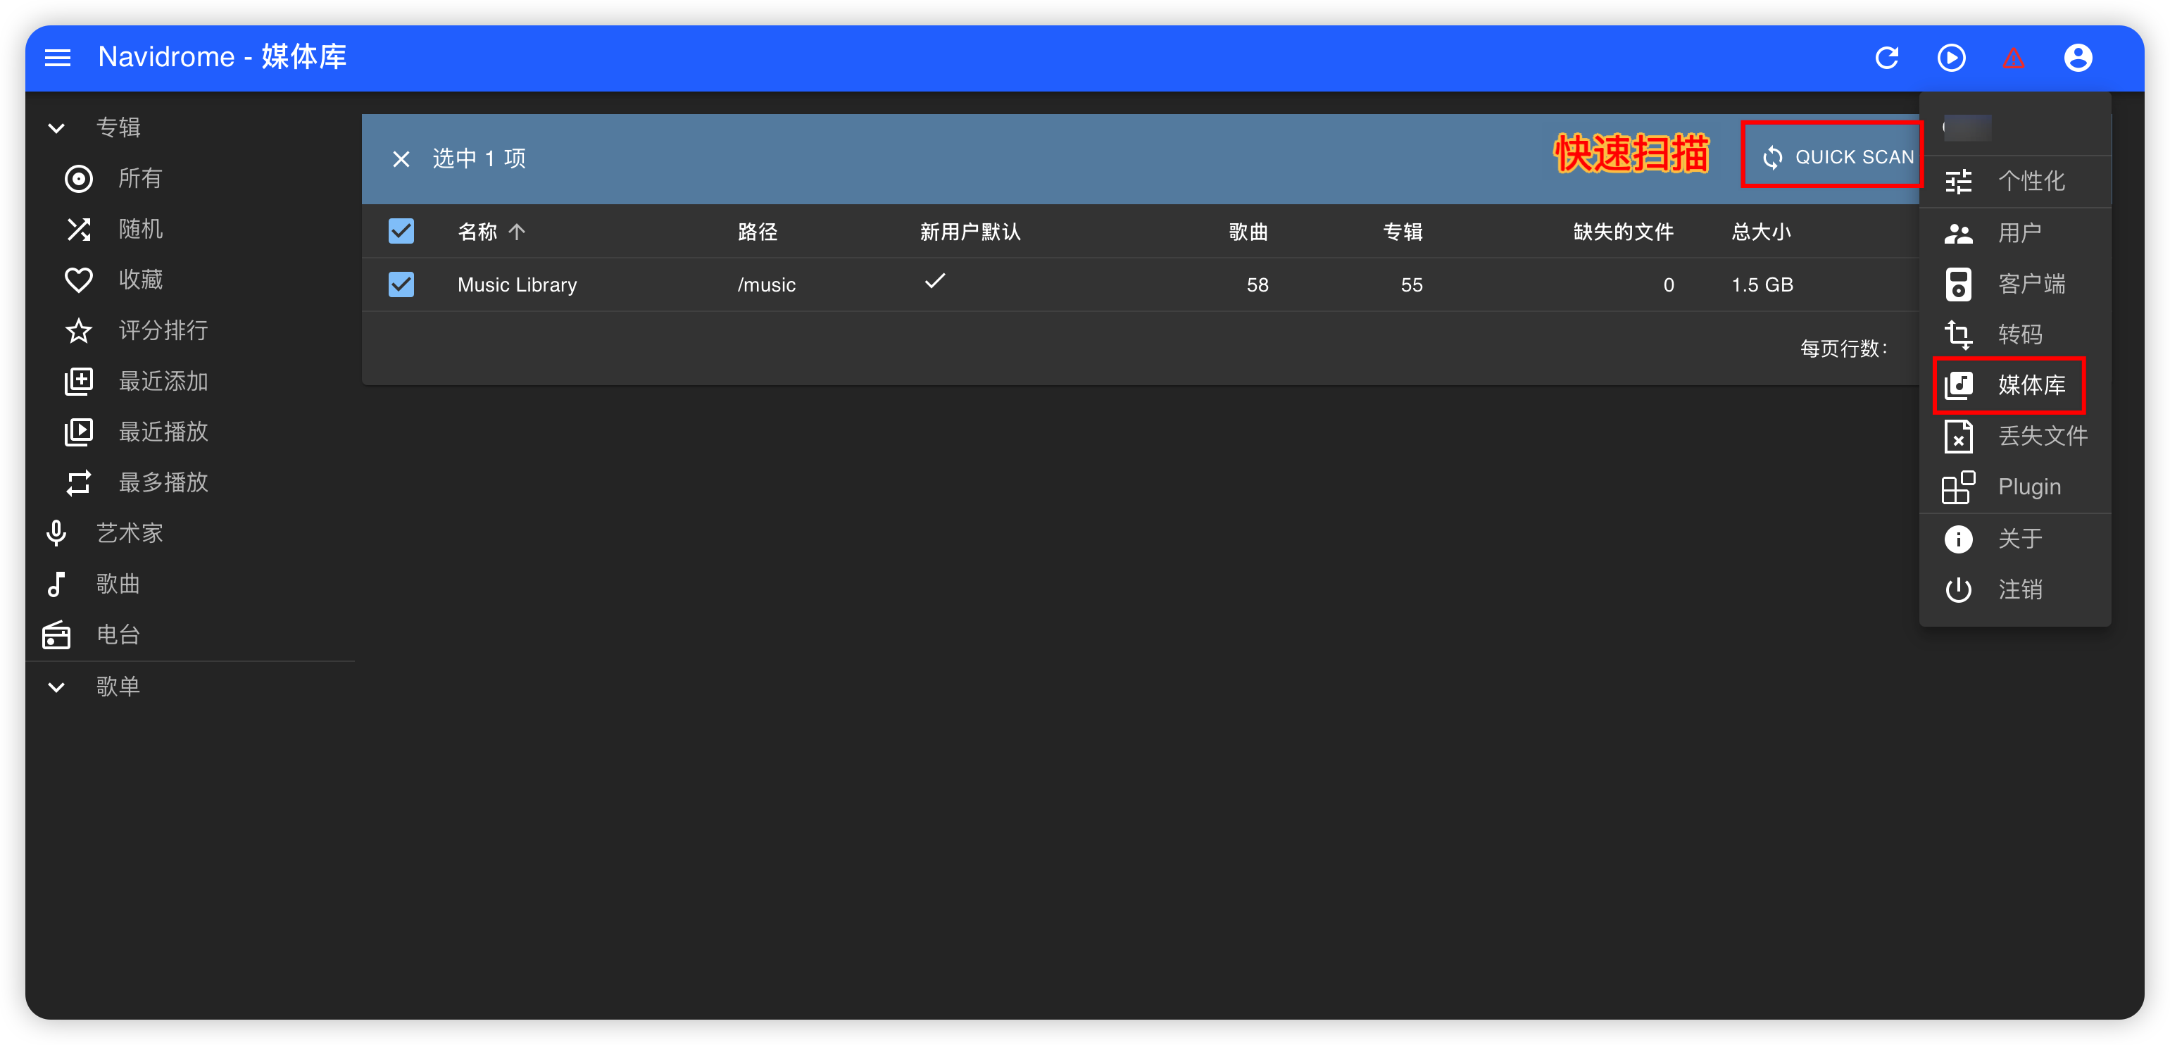Screen dimensions: 2170x1045
Task: Clear selection with the X button
Action: [401, 158]
